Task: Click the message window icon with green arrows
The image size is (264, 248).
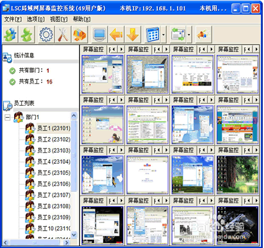Action: [x=178, y=34]
